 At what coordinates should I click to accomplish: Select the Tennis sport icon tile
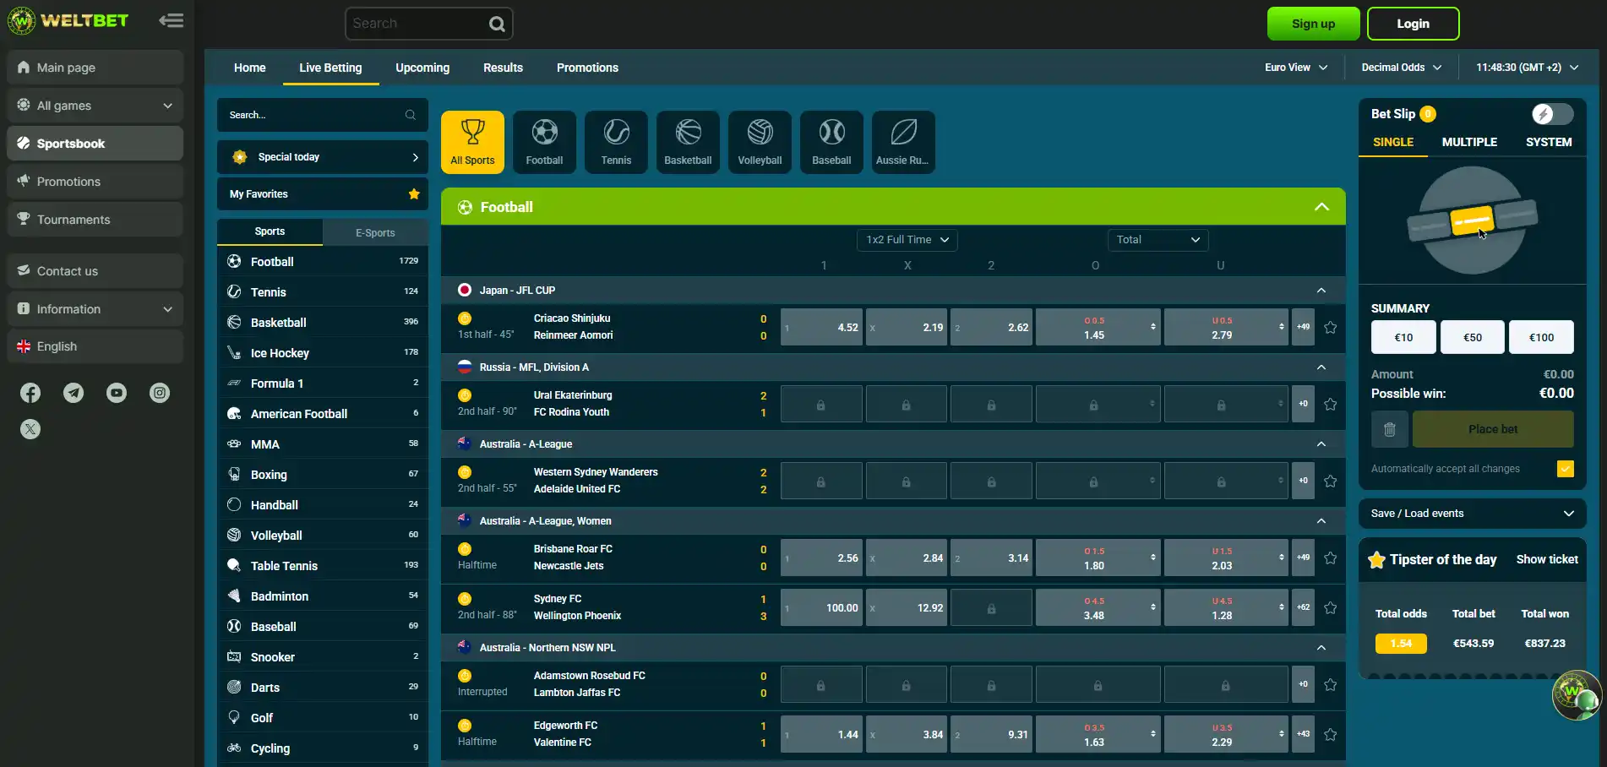(x=616, y=142)
